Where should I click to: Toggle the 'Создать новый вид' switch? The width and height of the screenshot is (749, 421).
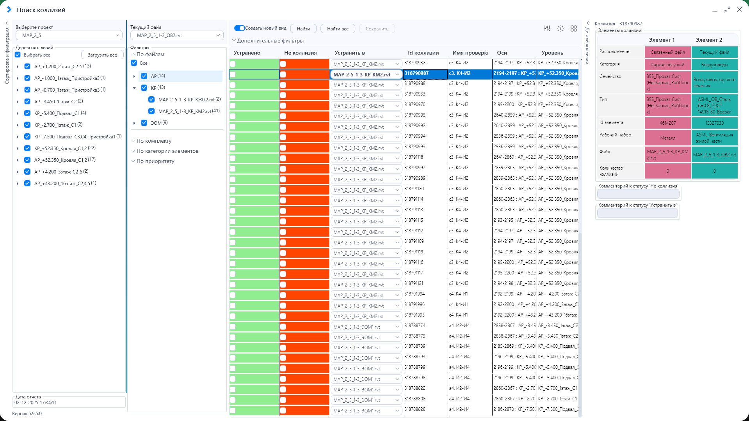coord(239,28)
